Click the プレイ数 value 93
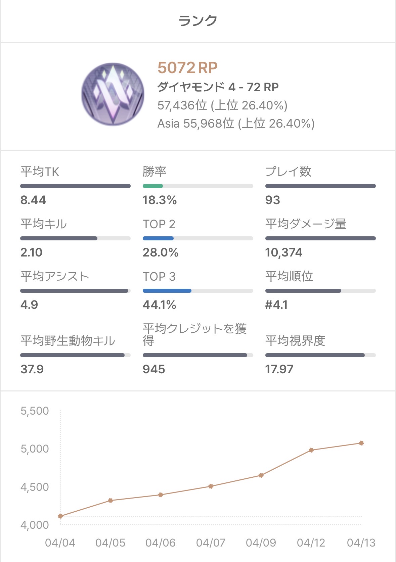The height and width of the screenshot is (562, 396). coord(272,200)
